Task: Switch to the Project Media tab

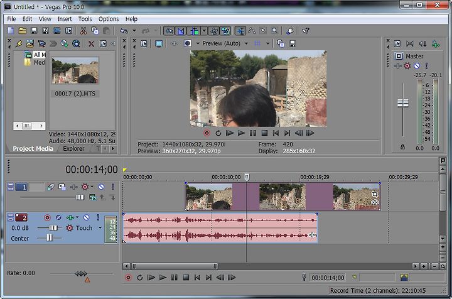Action: click(x=33, y=149)
